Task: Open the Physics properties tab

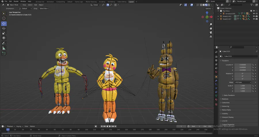Action: tap(216, 88)
